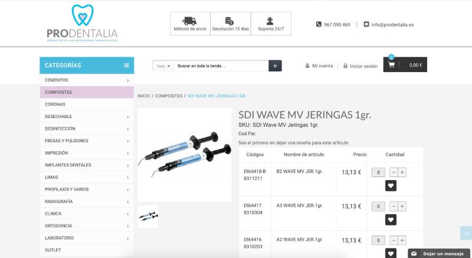The height and width of the screenshot is (258, 472).
Task: Open the Dejar un mensaje chat widget
Action: (439, 253)
